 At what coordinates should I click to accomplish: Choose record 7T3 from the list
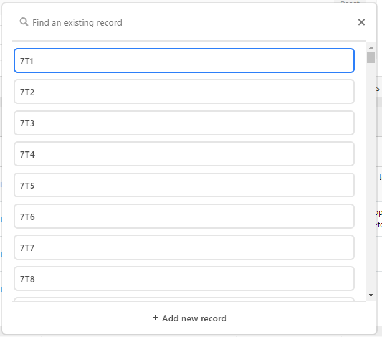184,123
